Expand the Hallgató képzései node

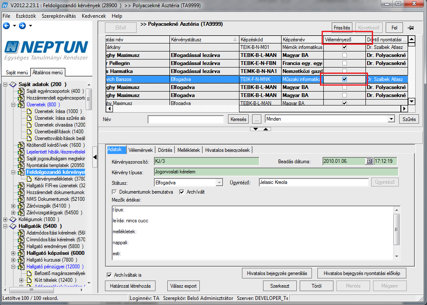[x=13, y=253]
